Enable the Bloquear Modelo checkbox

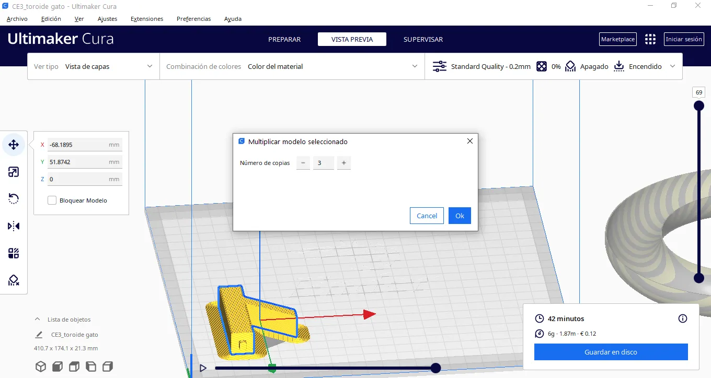click(x=52, y=200)
